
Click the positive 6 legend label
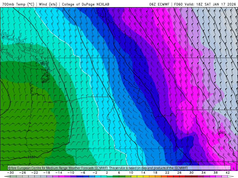[119, 173]
